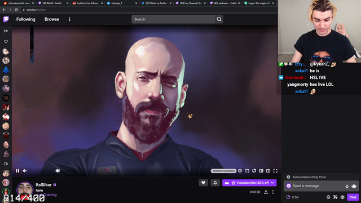Click the crossed-out camera icon in player
The image size is (361, 203).
click(x=58, y=171)
